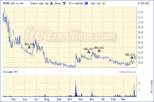This screenshot has height=102, width=154.
Task: Click the Earnings Up triangle legend icon
Action: [51, 3]
